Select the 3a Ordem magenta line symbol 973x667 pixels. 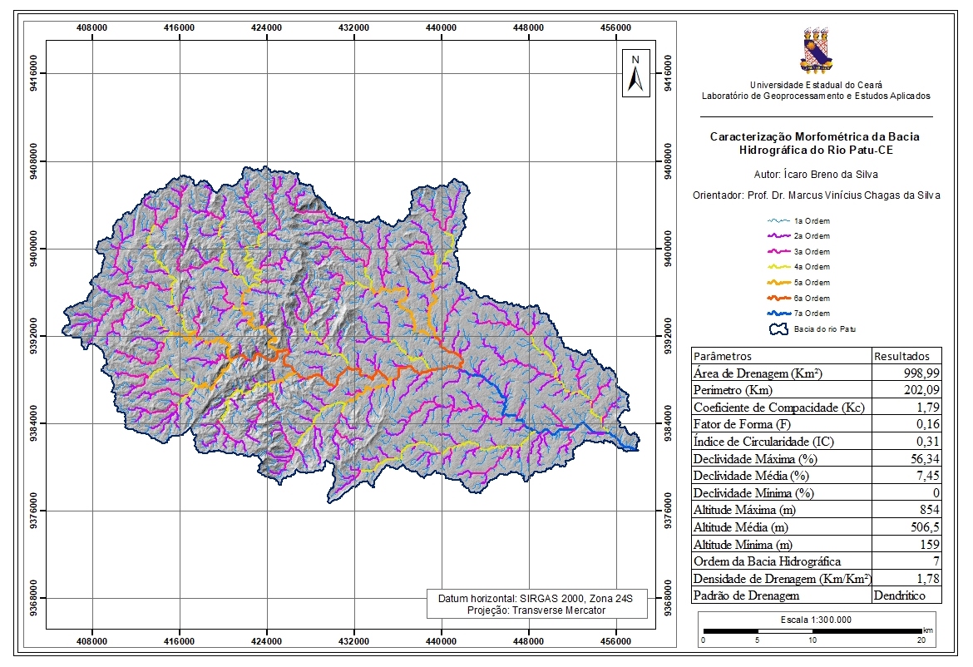tap(778, 251)
